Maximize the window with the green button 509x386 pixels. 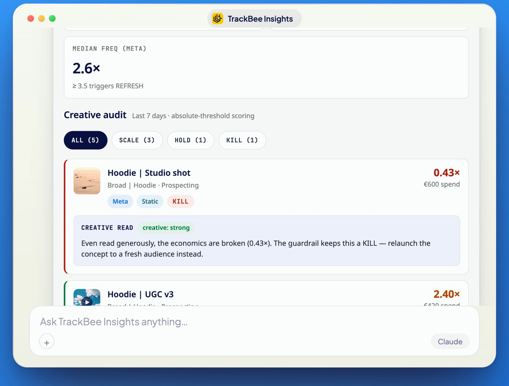[x=52, y=18]
